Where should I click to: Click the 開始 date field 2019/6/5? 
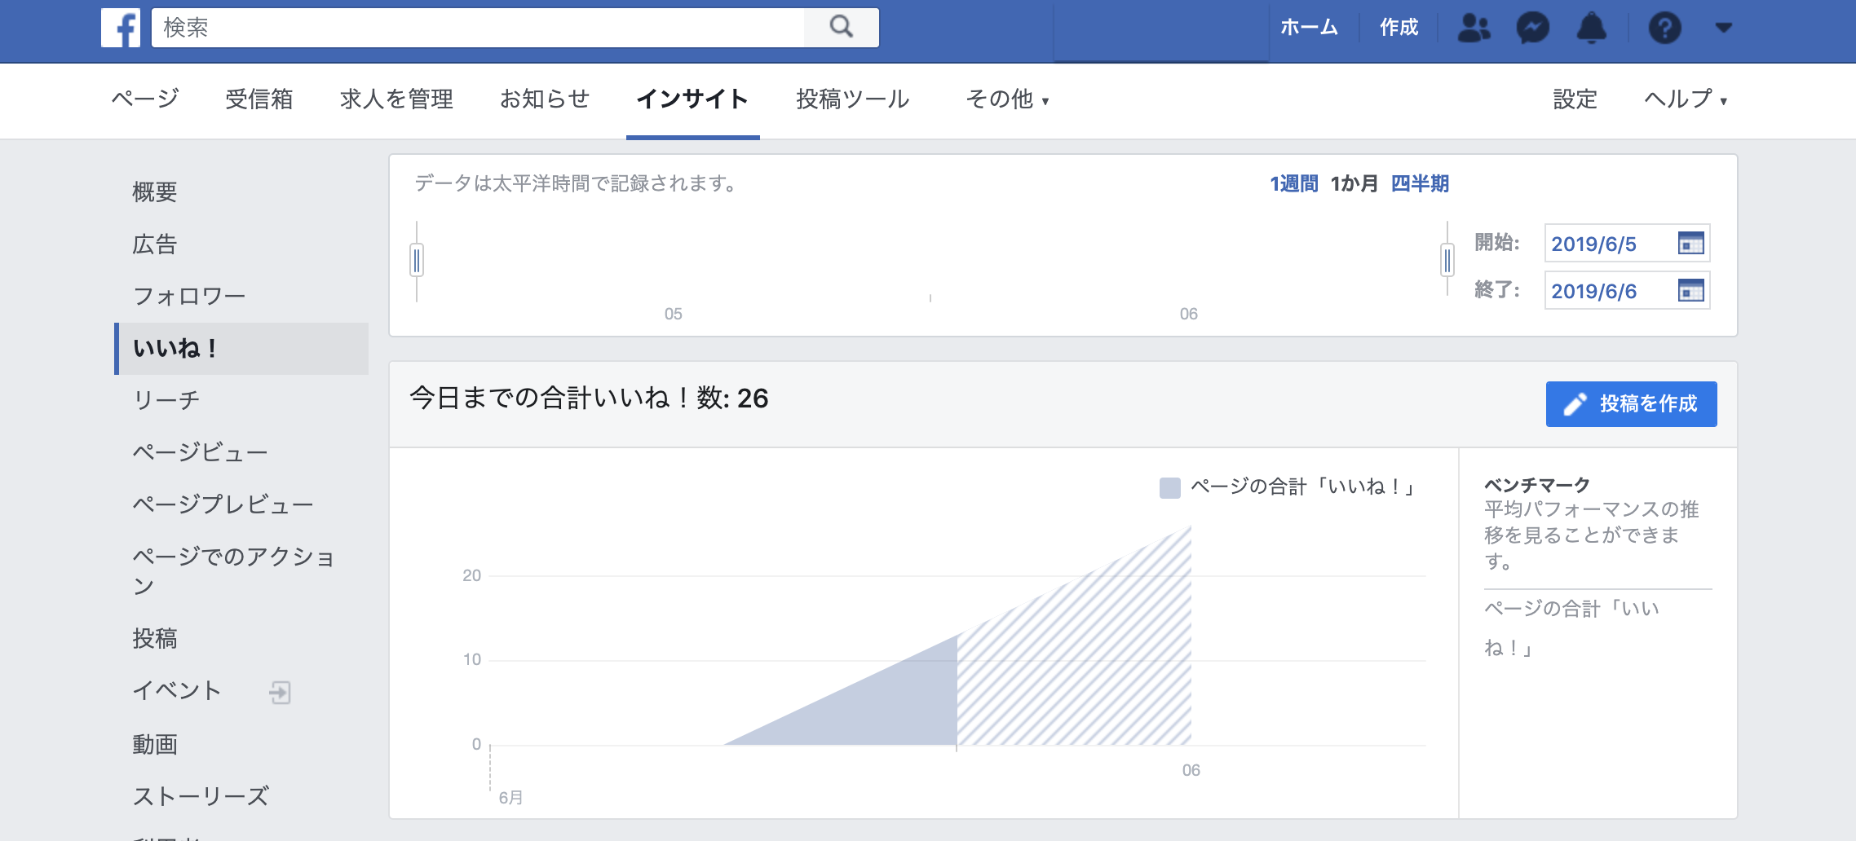click(x=1627, y=243)
